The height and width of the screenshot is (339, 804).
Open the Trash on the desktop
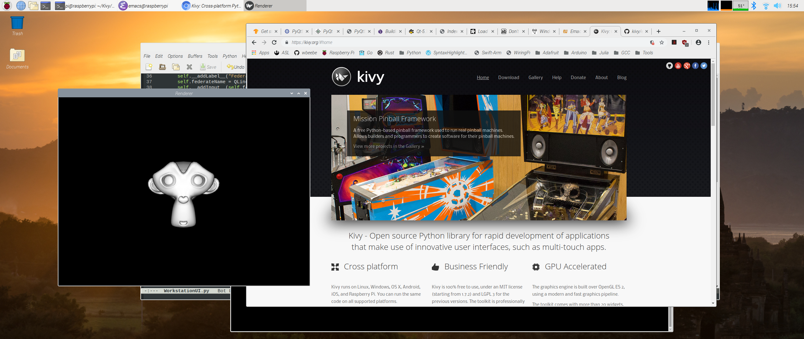click(17, 26)
